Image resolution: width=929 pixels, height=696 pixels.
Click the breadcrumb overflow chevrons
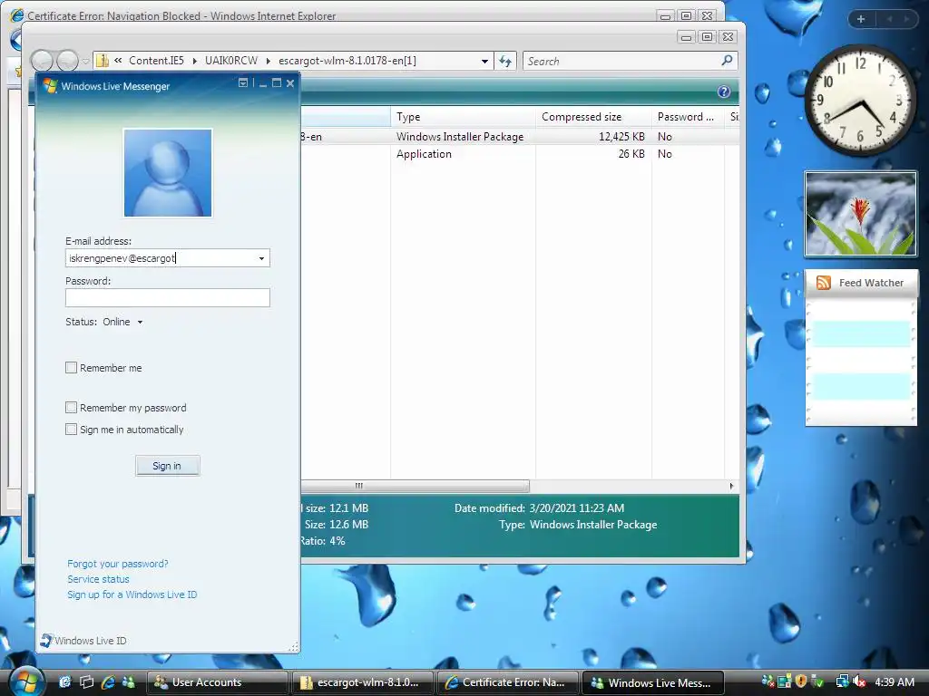[118, 61]
